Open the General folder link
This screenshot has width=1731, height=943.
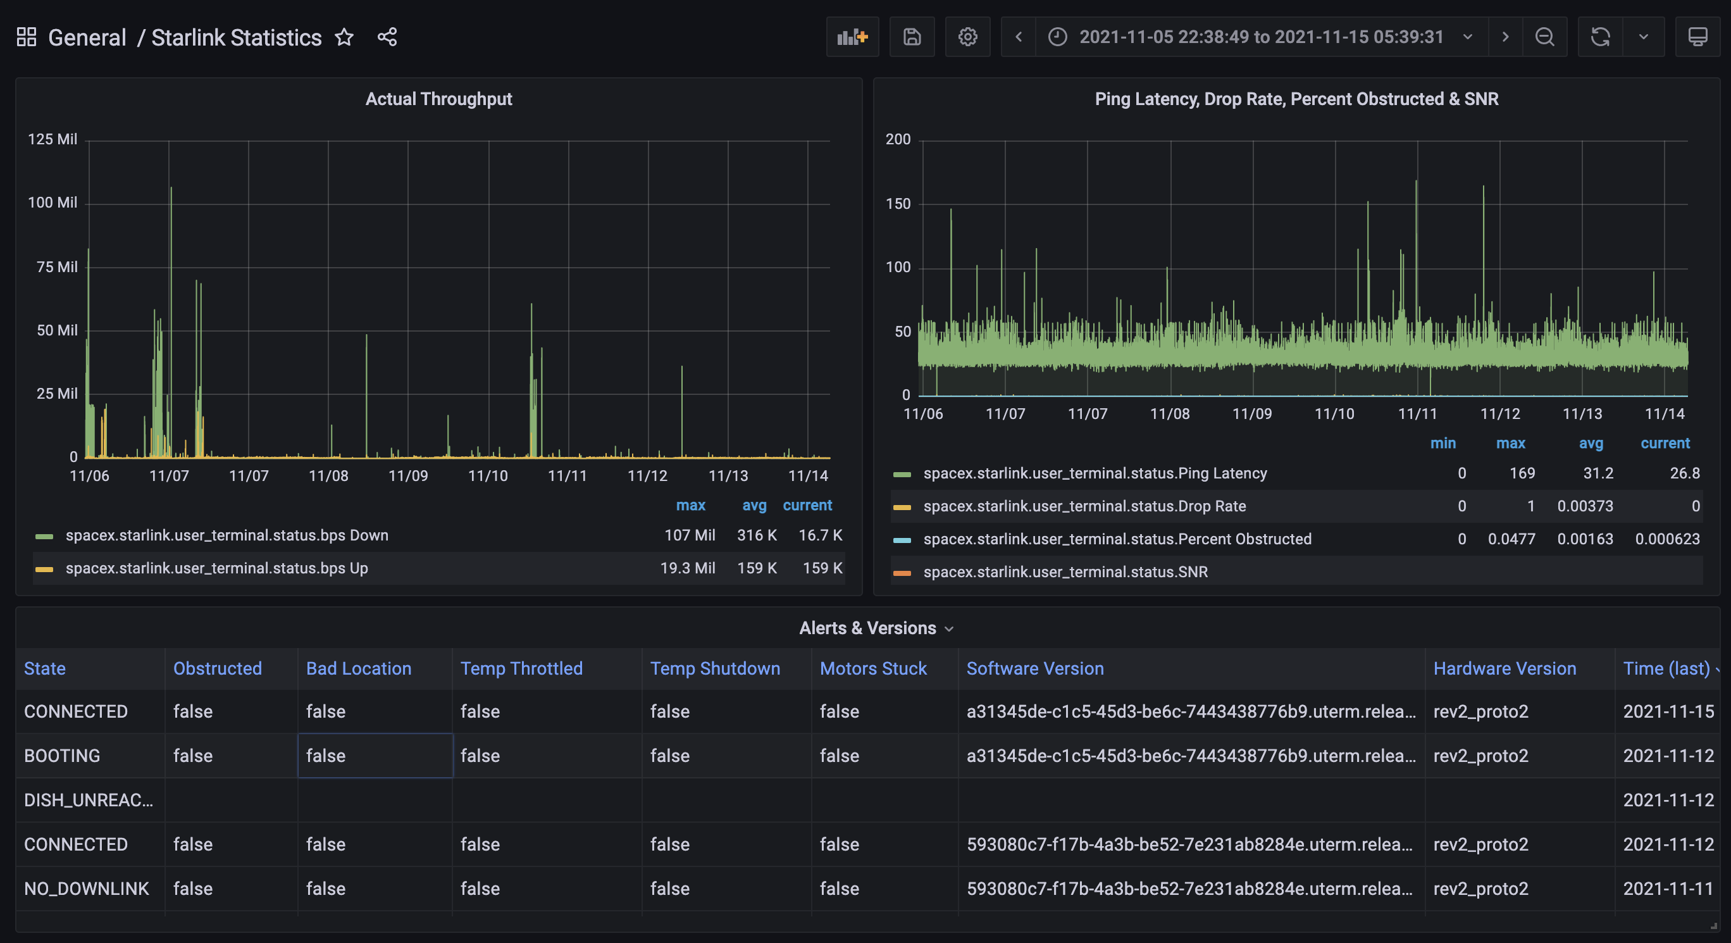(x=87, y=37)
